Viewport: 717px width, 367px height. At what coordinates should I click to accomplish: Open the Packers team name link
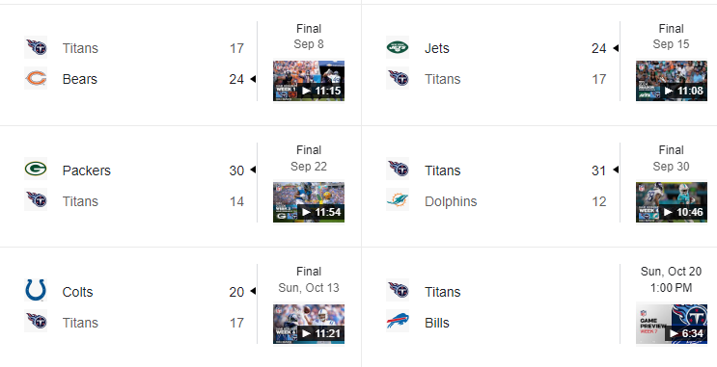(x=87, y=170)
